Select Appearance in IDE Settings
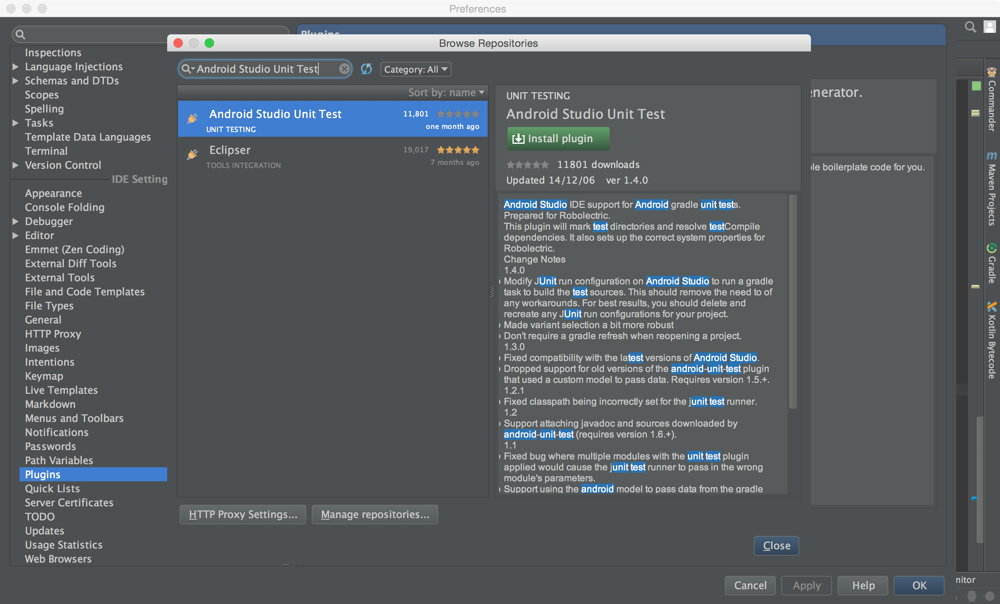The width and height of the screenshot is (1000, 604). [53, 193]
